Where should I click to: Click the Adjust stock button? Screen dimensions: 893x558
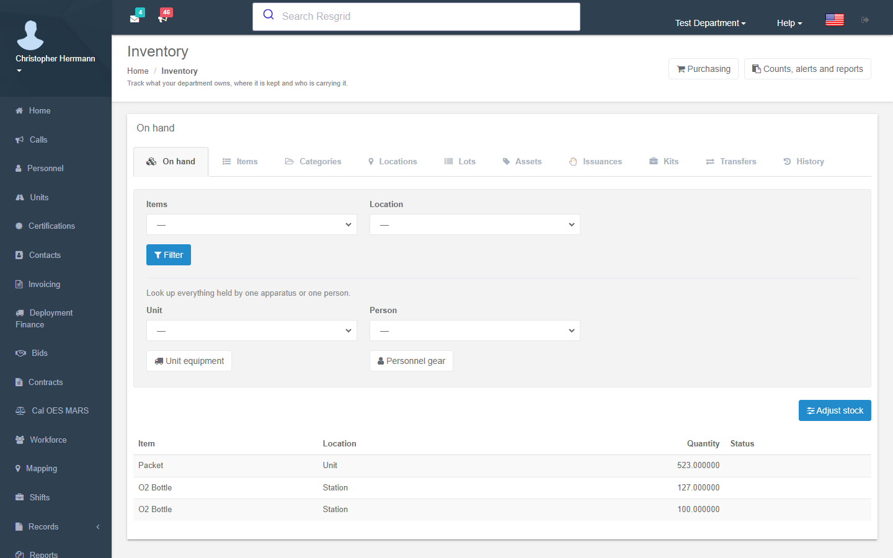(835, 410)
